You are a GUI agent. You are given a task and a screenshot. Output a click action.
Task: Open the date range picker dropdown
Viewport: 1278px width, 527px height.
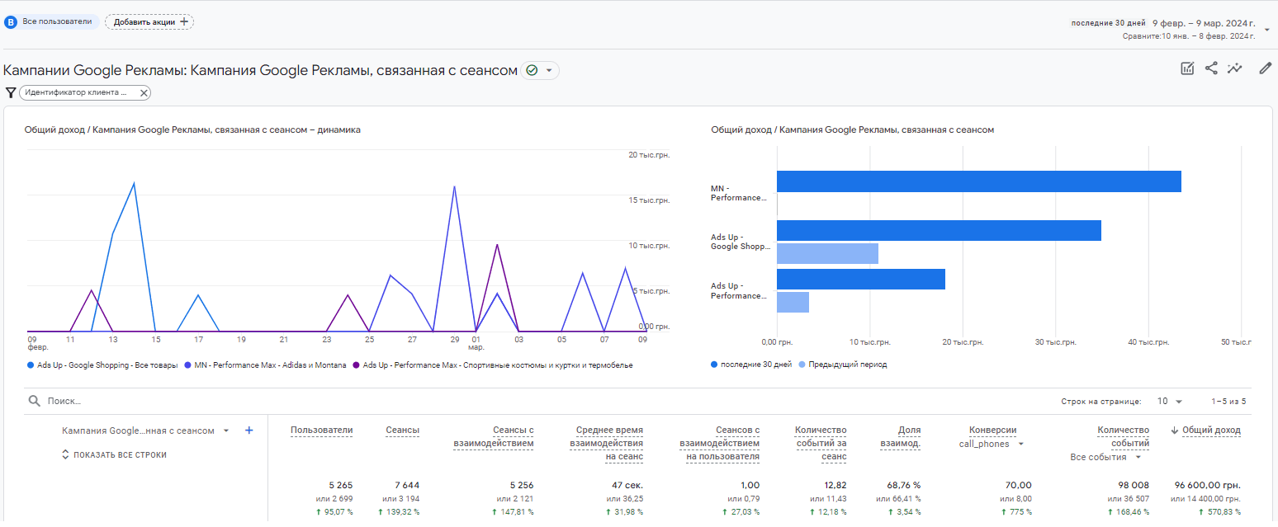pos(1267,30)
